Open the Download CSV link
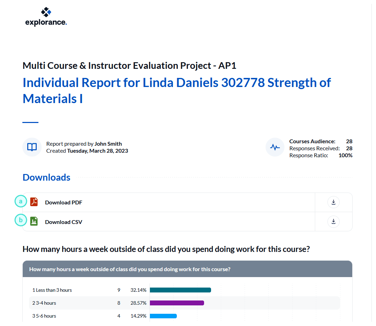The width and height of the screenshot is (376, 326). coord(64,222)
